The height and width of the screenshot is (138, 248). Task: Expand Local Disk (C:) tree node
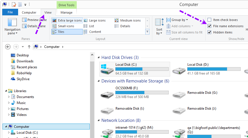click(x=9, y=133)
